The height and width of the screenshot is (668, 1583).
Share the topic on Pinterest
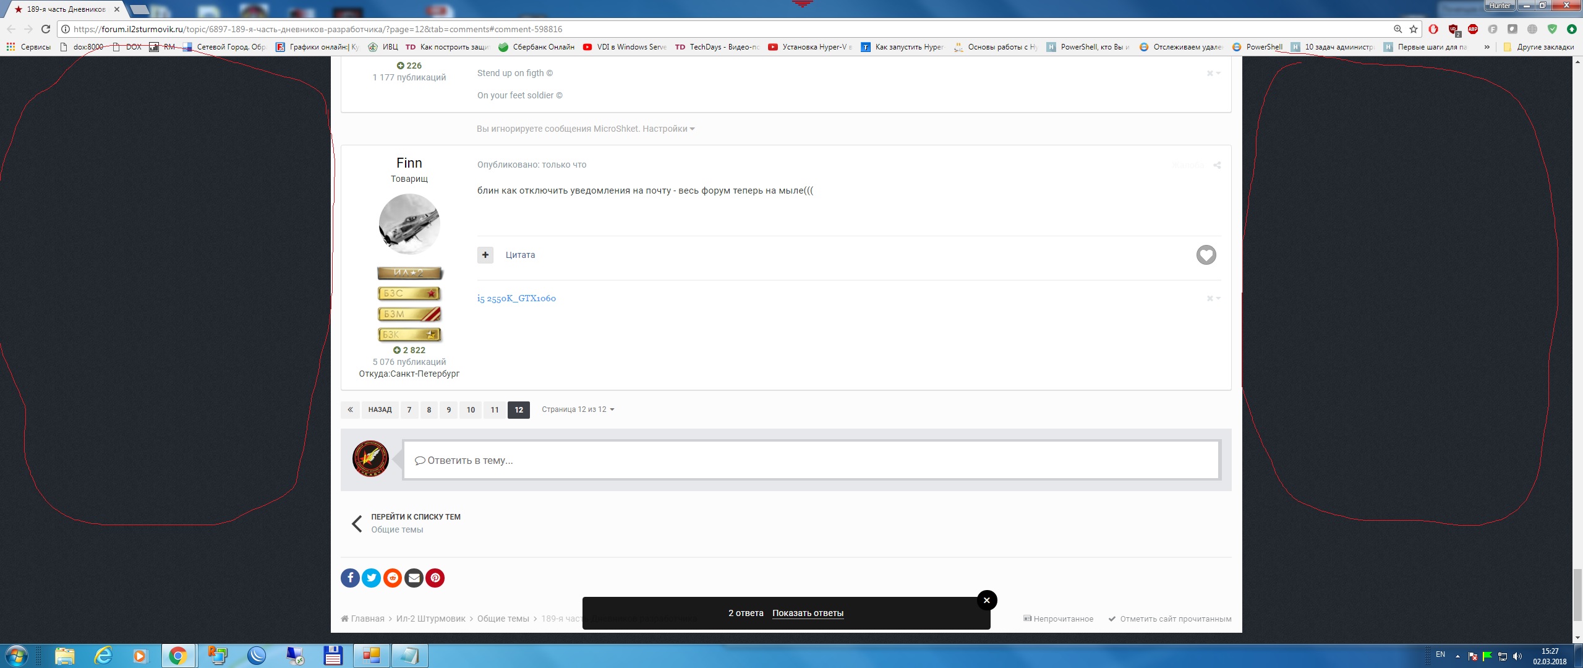pos(435,578)
